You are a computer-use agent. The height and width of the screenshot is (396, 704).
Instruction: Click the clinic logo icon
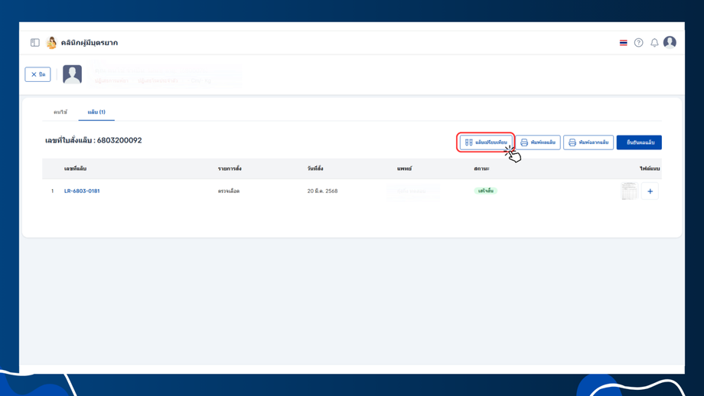(x=51, y=43)
